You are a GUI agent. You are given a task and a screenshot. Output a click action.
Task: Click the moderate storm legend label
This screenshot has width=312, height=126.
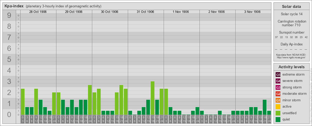[295, 94]
